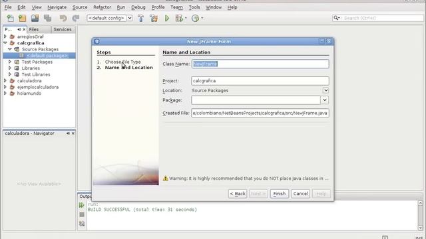Click Output panel scrollbar up arrow
This screenshot has height=239, width=426.
click(420, 203)
